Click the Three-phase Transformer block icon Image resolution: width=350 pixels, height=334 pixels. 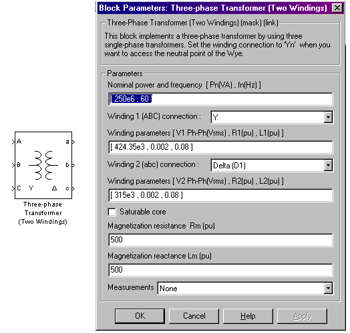(43, 165)
